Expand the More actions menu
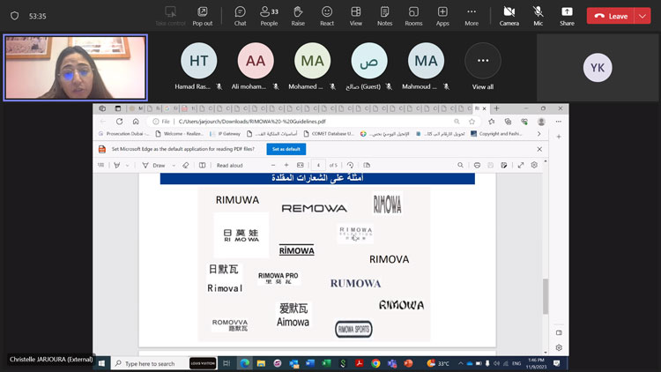 pos(472,15)
